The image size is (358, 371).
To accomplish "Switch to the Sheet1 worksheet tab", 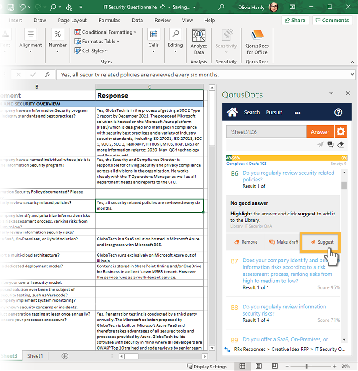I will point(35,356).
